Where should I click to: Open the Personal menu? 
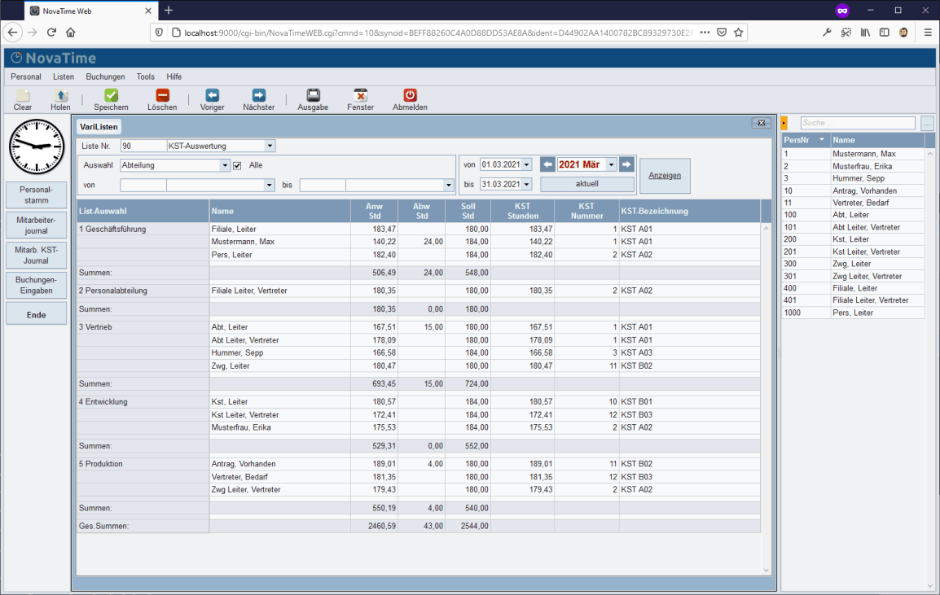pyautogui.click(x=26, y=77)
